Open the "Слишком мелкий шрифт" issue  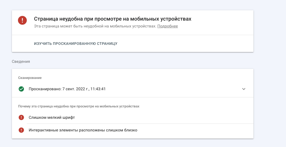pyautogui.click(x=52, y=117)
